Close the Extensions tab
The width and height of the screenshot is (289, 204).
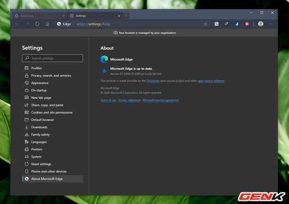[x=64, y=16]
